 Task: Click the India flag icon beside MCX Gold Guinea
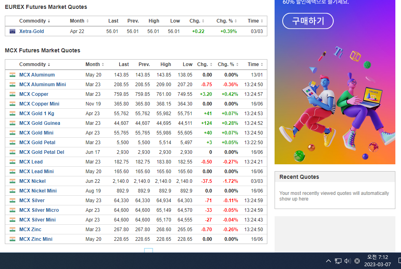(x=12, y=123)
